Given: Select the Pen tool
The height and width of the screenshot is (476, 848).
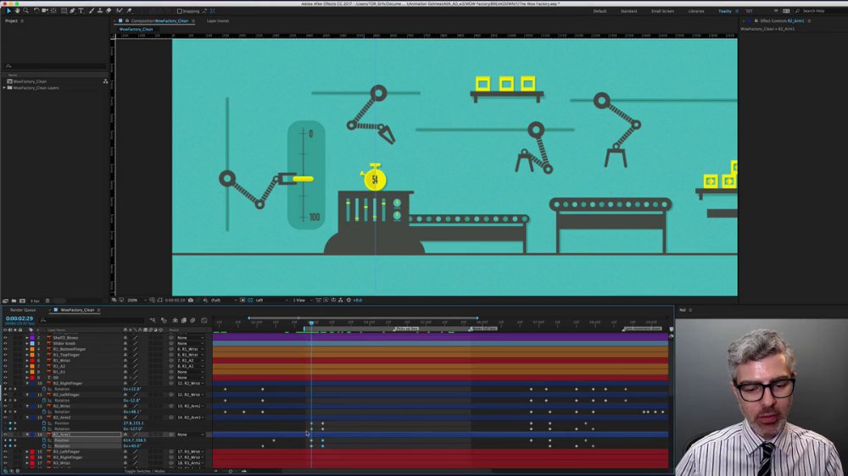Looking at the screenshot, I should [x=72, y=11].
